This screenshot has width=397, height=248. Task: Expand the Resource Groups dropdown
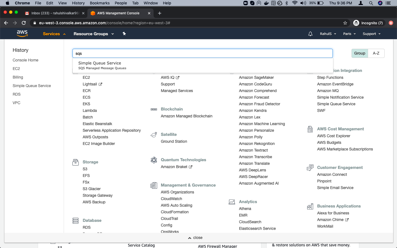(x=94, y=34)
